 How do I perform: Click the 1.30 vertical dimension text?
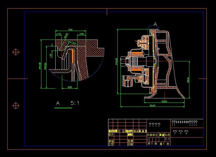pos(51,55)
